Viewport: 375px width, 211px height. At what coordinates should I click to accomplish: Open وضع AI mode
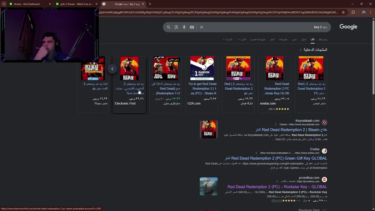click(x=323, y=39)
